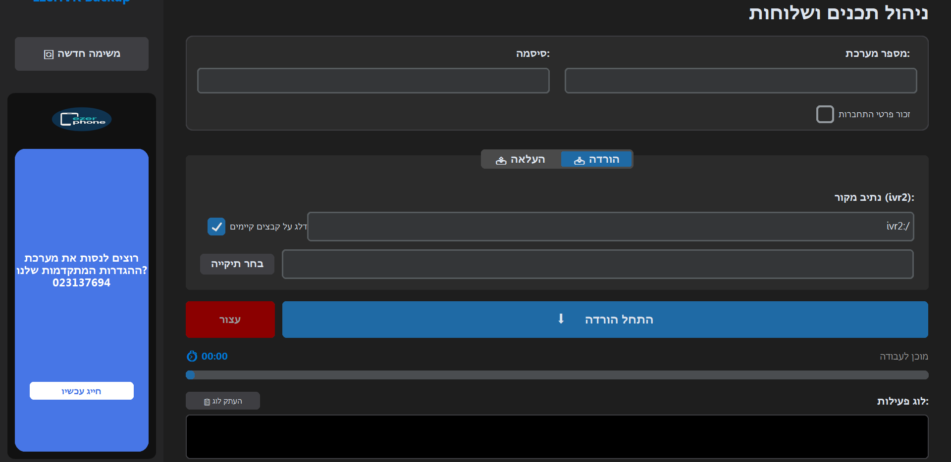The width and height of the screenshot is (951, 462).
Task: Select the הורדה tab
Action: point(596,159)
